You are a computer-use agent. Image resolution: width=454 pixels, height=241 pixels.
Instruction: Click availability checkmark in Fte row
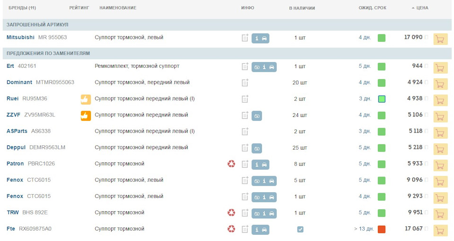pyautogui.click(x=300, y=229)
